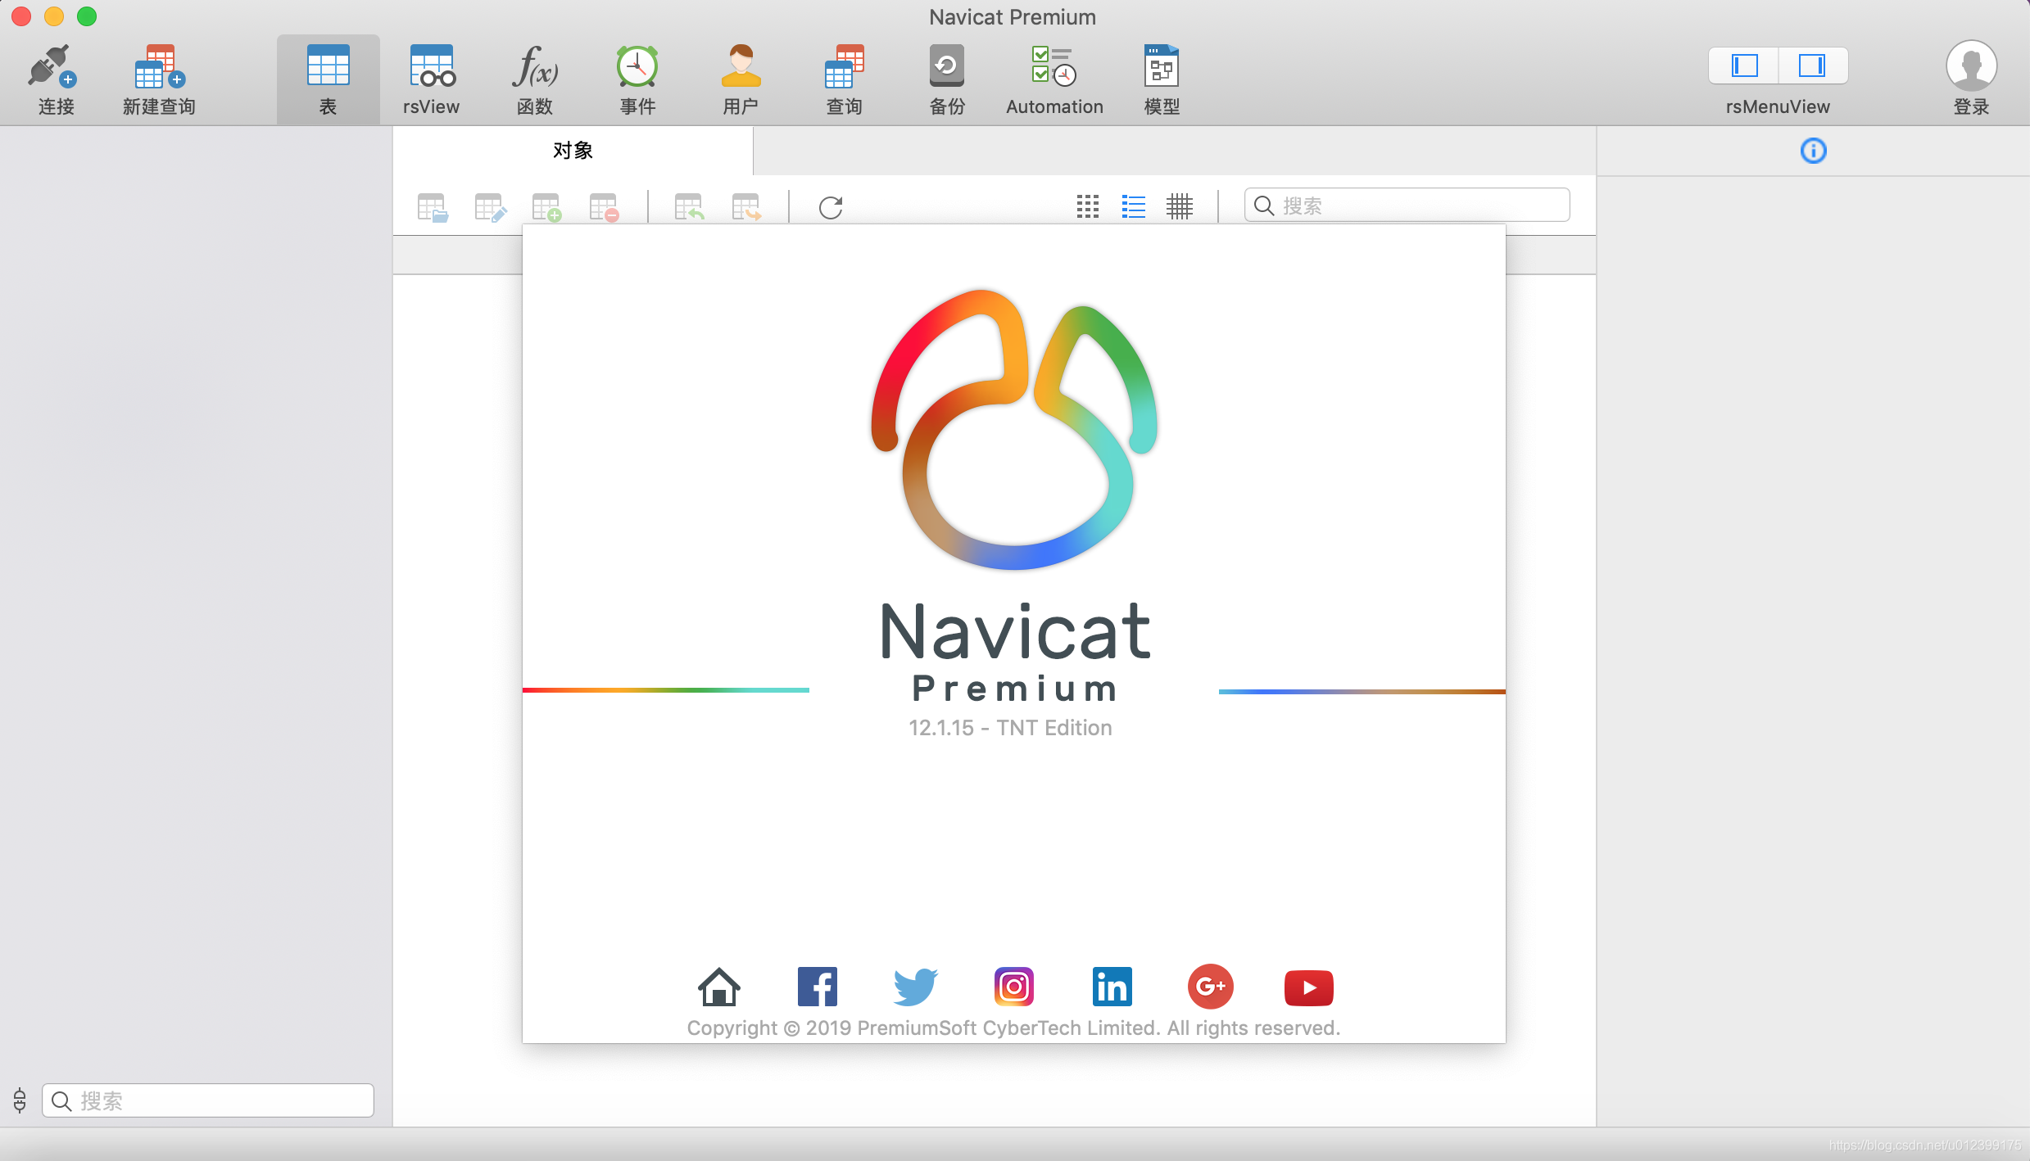Image resolution: width=2030 pixels, height=1161 pixels.
Task: Click the refresh arrow icon
Action: click(x=831, y=207)
